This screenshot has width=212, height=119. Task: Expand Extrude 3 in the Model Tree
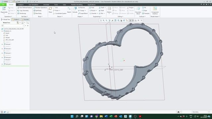2,53
